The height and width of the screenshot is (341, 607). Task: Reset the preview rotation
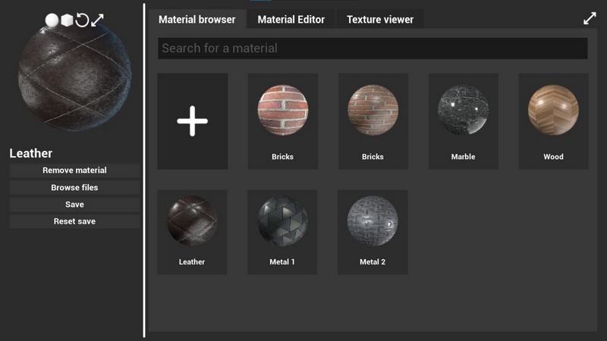click(x=82, y=20)
